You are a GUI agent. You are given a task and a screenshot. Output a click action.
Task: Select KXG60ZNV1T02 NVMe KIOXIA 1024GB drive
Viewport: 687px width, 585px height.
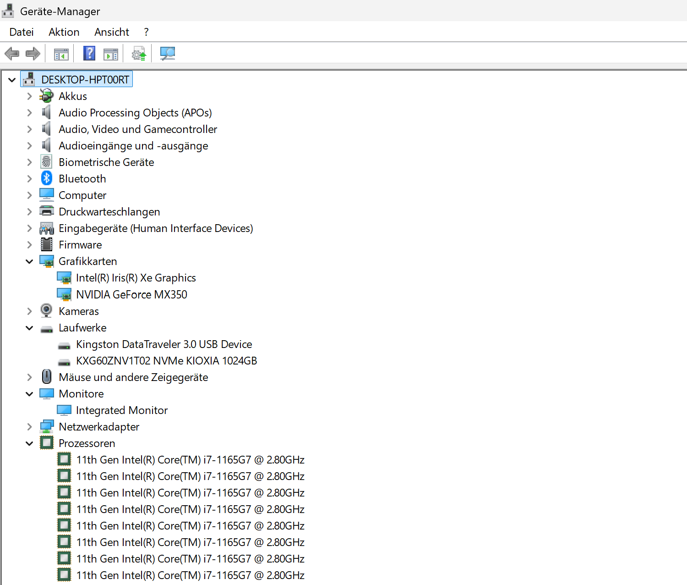(x=167, y=361)
